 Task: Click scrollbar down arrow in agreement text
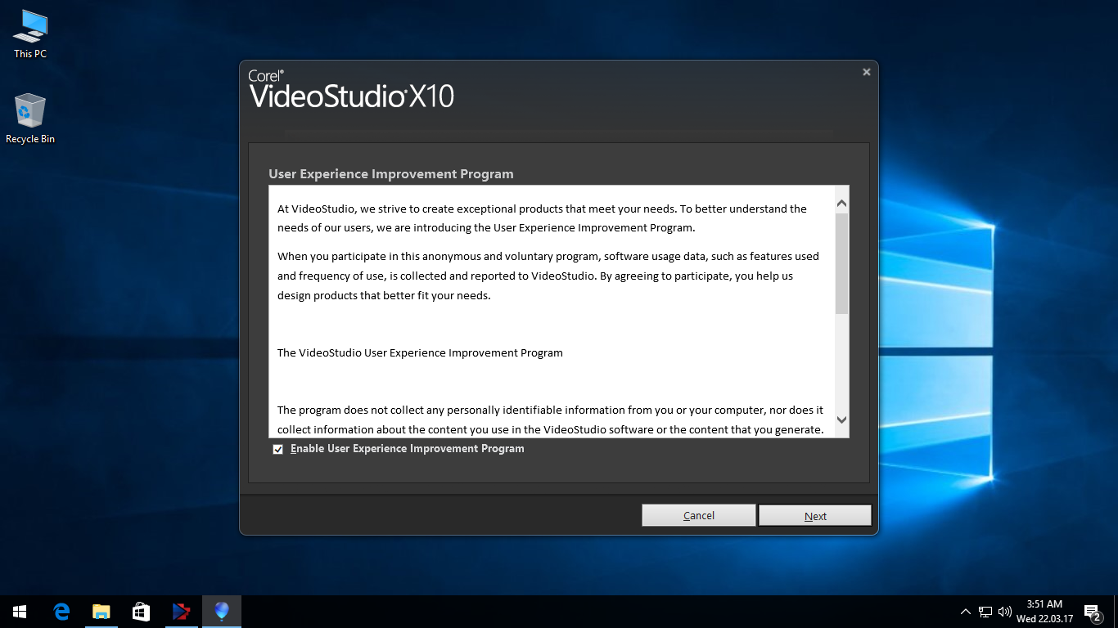pos(842,419)
